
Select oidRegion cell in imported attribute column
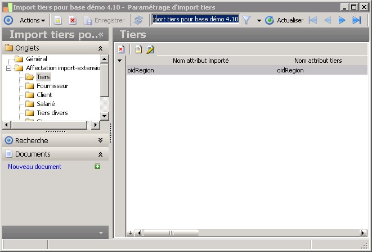point(201,70)
